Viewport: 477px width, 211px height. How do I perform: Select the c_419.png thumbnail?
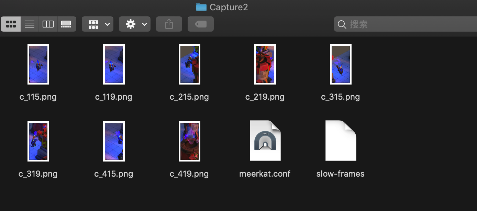tap(189, 141)
